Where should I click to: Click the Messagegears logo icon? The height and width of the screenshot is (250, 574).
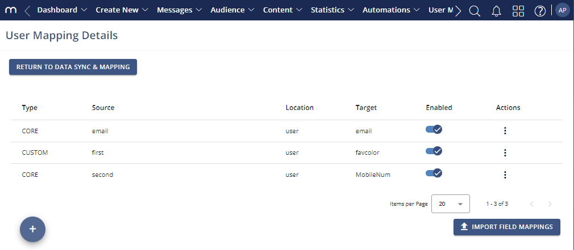coord(11,10)
